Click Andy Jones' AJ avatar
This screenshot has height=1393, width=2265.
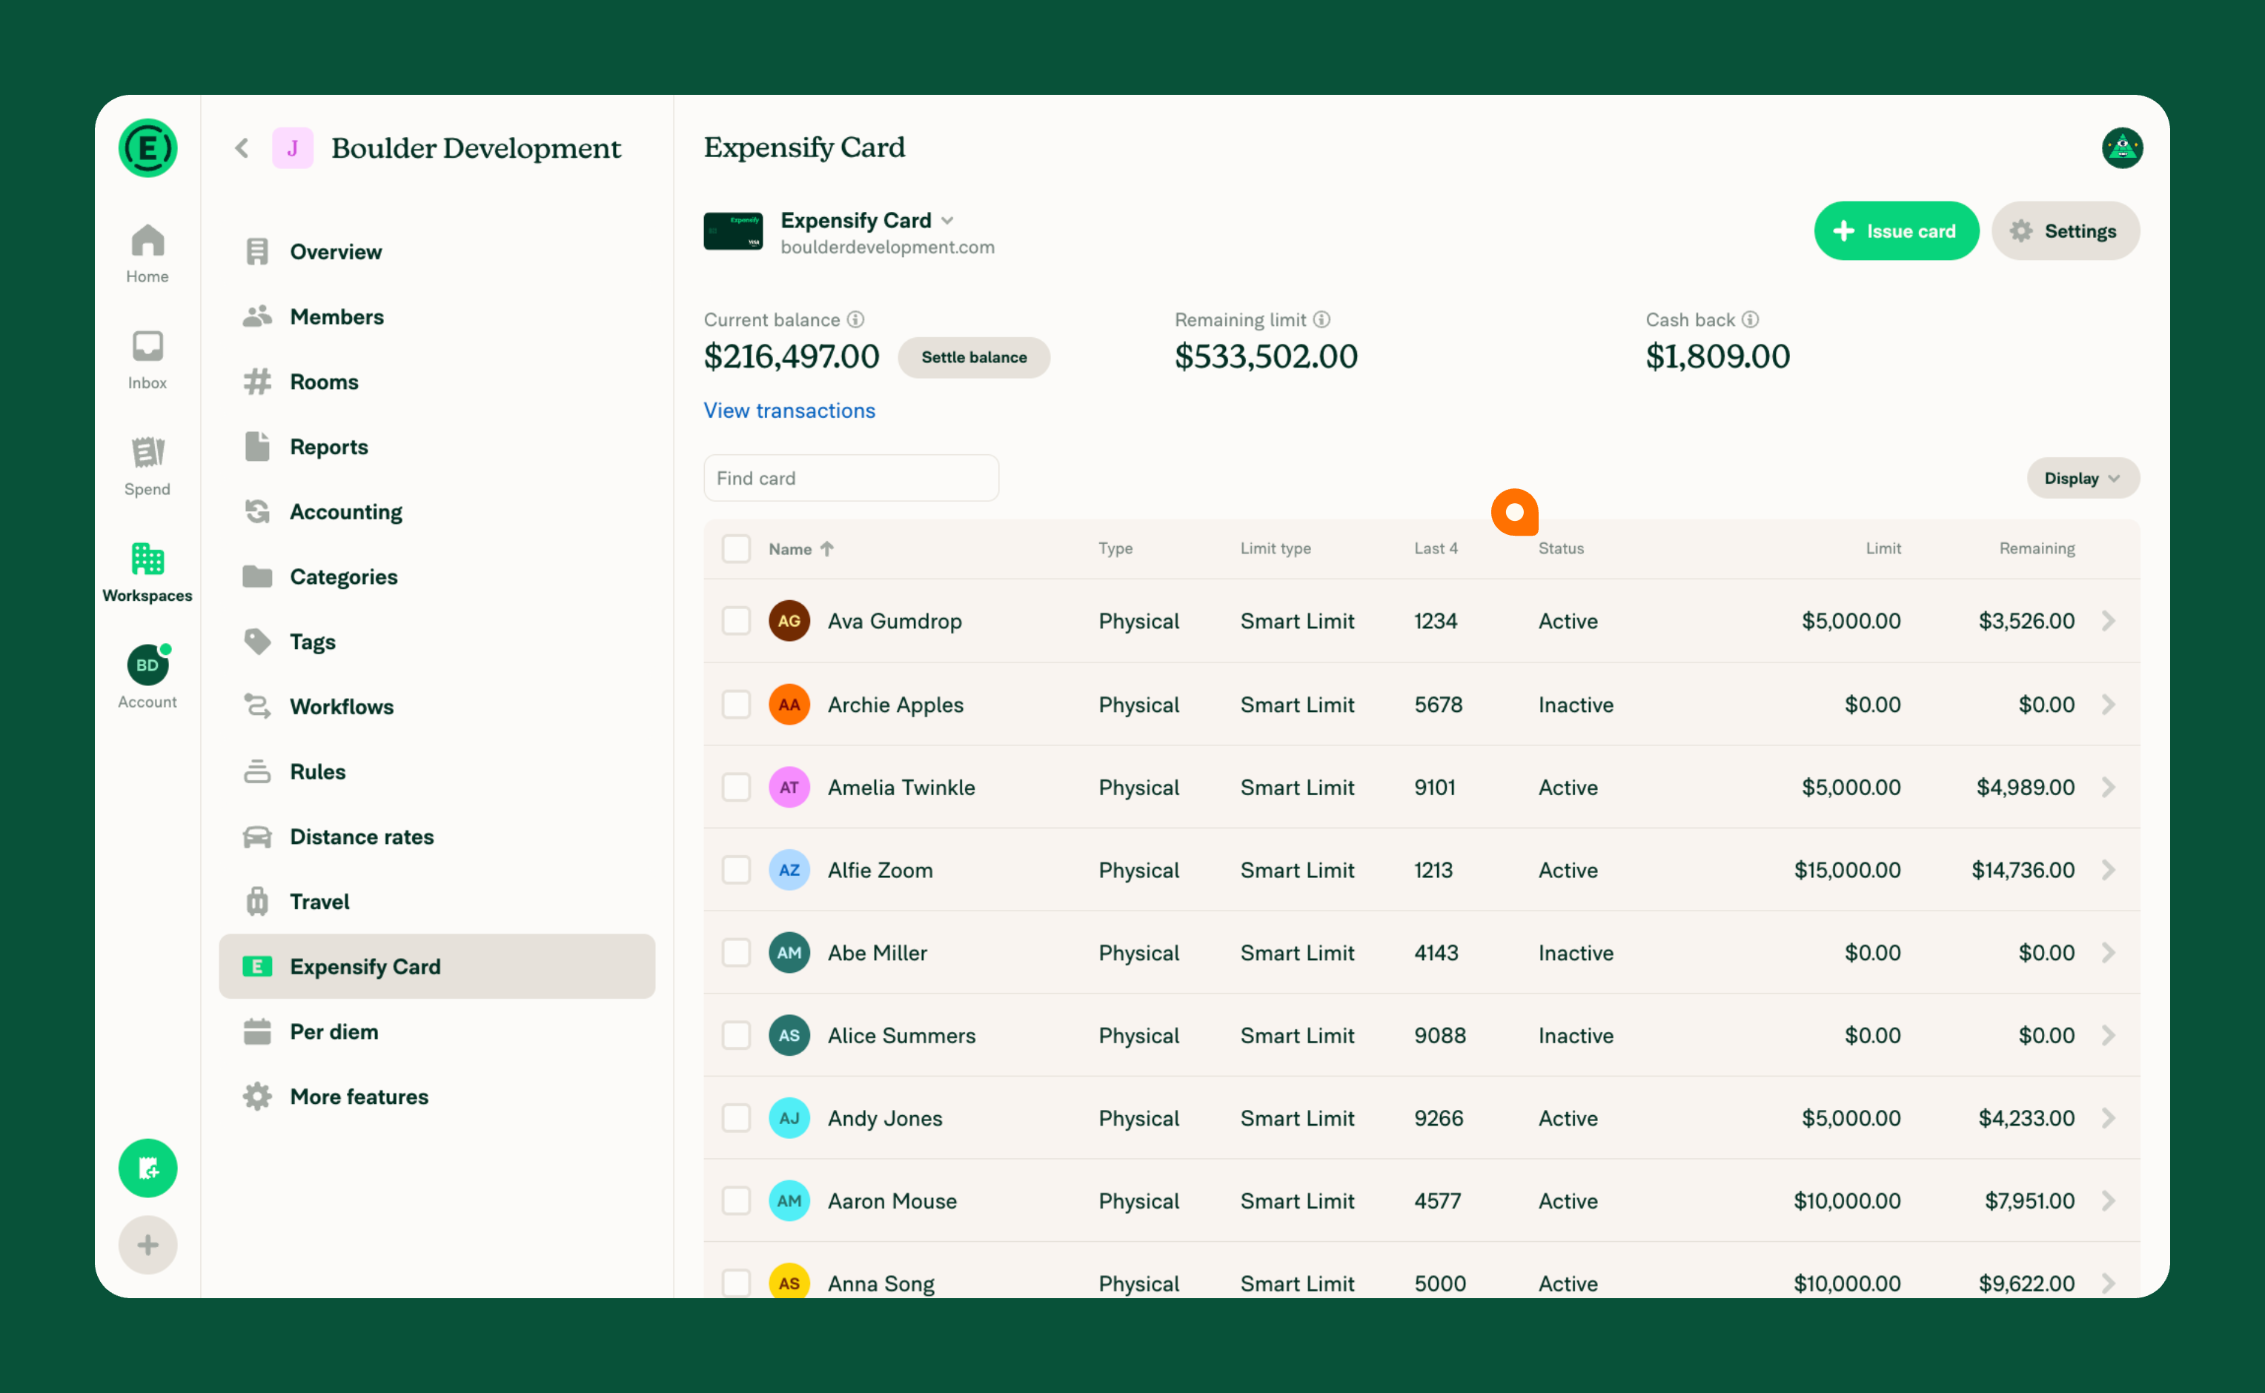tap(789, 1118)
